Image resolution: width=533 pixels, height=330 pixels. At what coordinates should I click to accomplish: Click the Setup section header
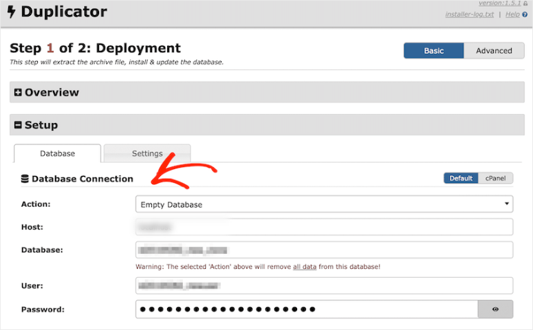[x=267, y=124]
